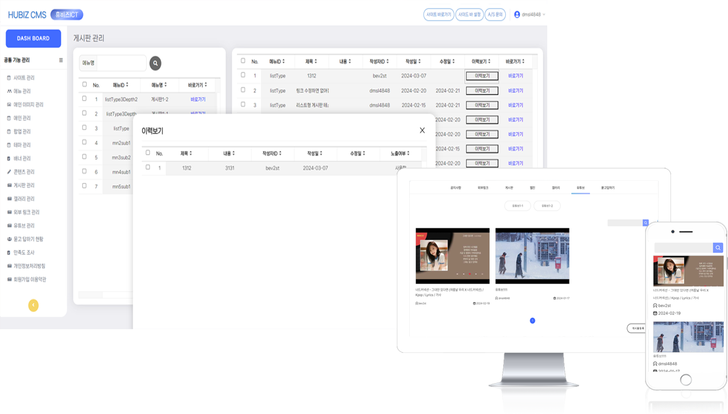Click the 사이트 바로가기 button in the header

[x=438, y=14]
